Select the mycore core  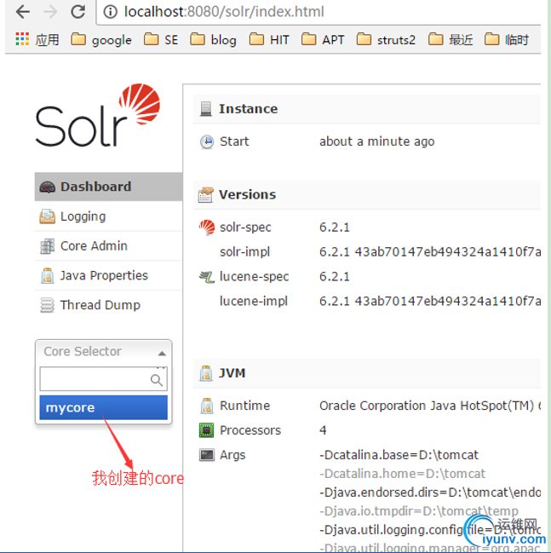point(103,407)
